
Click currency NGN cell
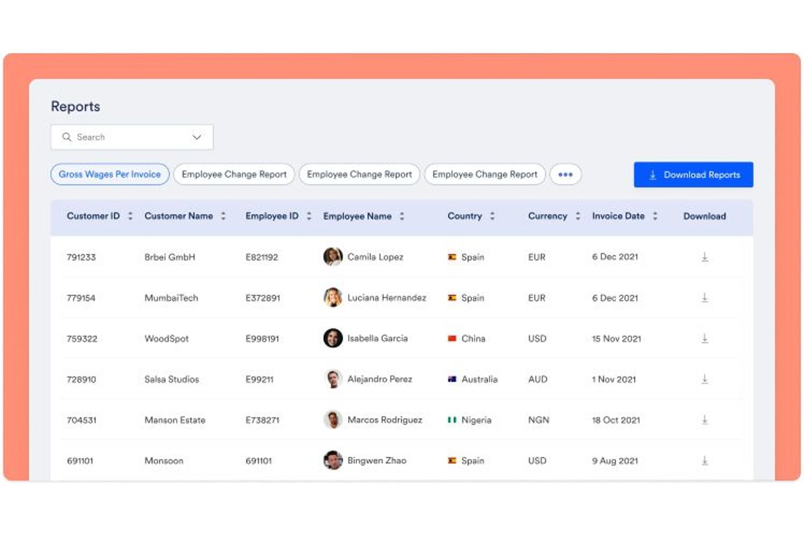tap(538, 420)
